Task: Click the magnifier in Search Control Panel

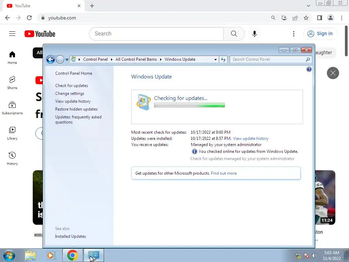Action: pos(308,59)
